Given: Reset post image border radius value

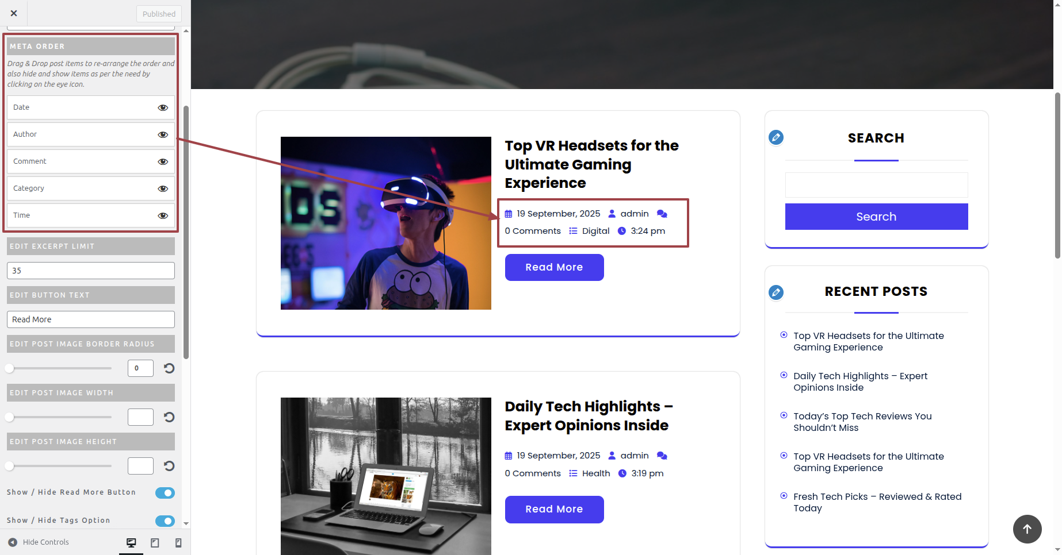Looking at the screenshot, I should [x=169, y=368].
